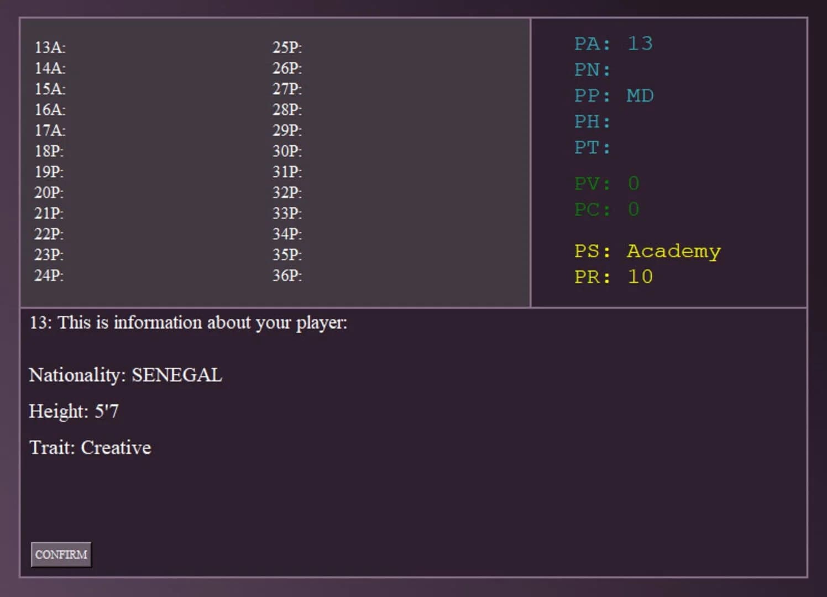Select the 36P entry
Screen dimensions: 827x597
tap(287, 275)
